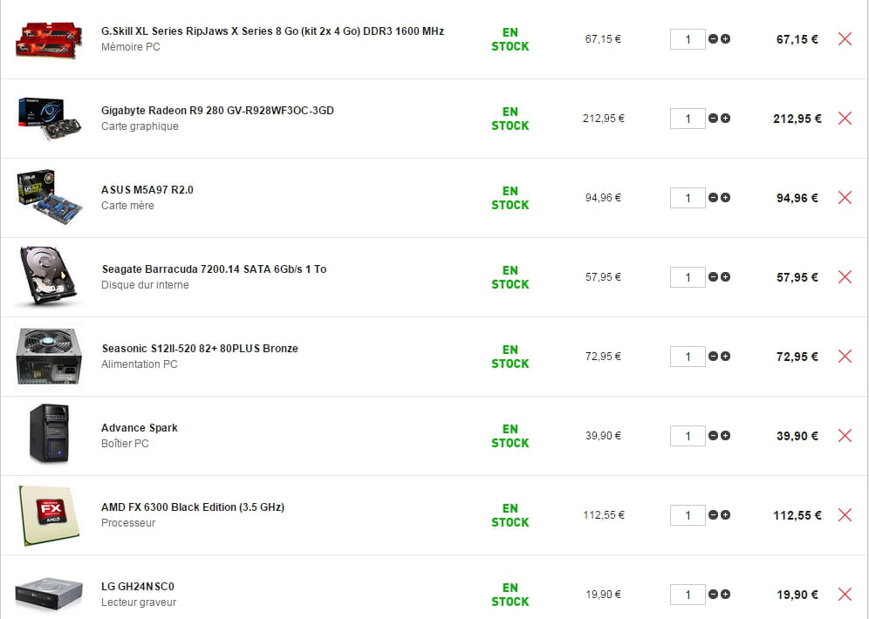Increase quantity of Advance Spark case
This screenshot has width=869, height=619.
726,436
